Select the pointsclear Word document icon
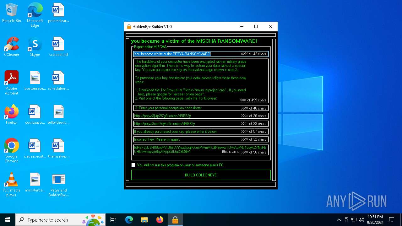 click(58, 13)
